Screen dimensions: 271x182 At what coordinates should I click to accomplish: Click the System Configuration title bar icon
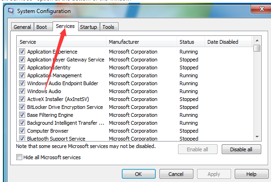11,11
